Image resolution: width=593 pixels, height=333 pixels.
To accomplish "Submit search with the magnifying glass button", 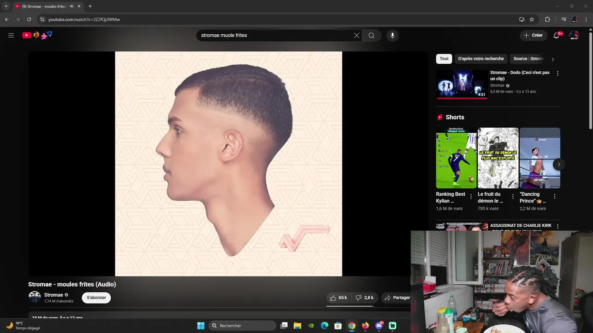I will pyautogui.click(x=372, y=35).
